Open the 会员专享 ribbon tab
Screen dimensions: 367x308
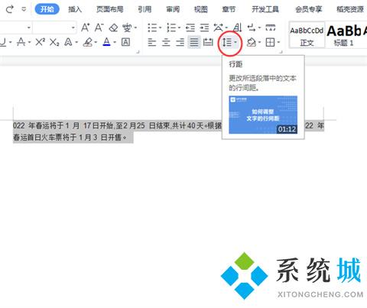click(309, 9)
